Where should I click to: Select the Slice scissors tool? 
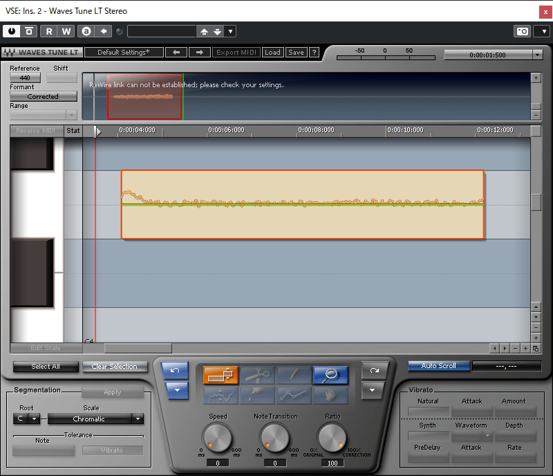[257, 375]
